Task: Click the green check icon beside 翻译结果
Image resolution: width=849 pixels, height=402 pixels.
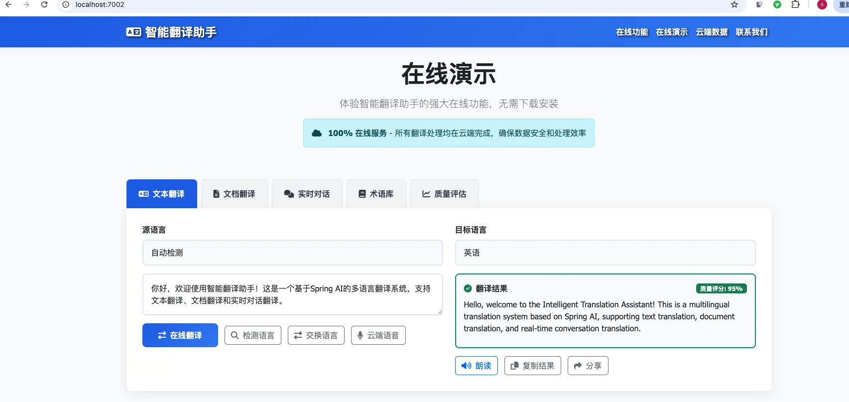Action: 468,288
